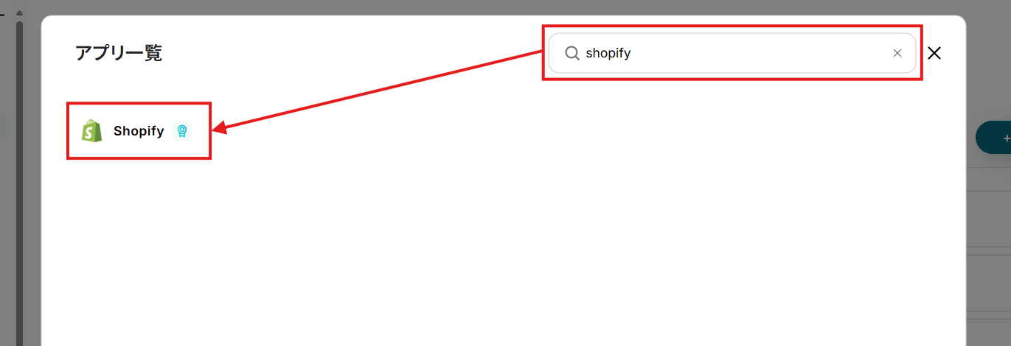Close the アプリ一覧 dialog with X
Image resolution: width=1011 pixels, height=346 pixels.
click(934, 53)
